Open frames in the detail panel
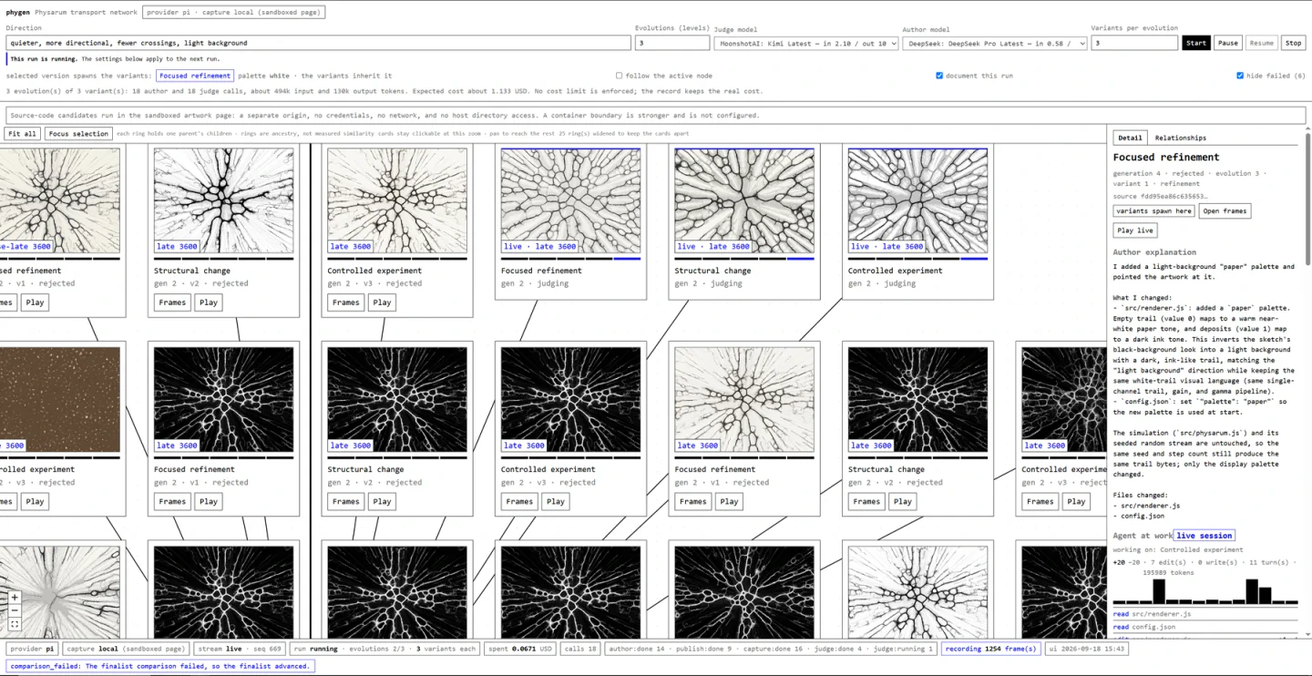This screenshot has width=1312, height=676. point(1225,210)
